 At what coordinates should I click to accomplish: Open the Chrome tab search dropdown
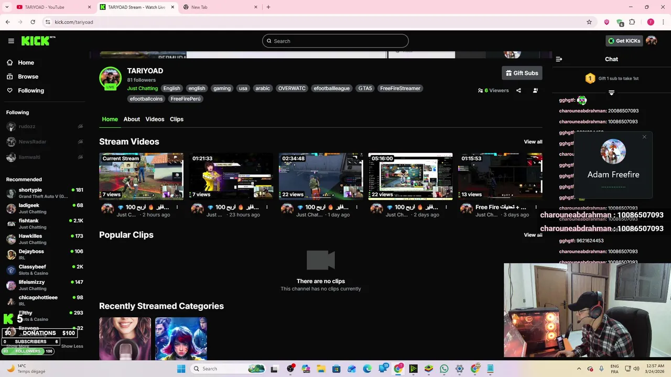7,7
